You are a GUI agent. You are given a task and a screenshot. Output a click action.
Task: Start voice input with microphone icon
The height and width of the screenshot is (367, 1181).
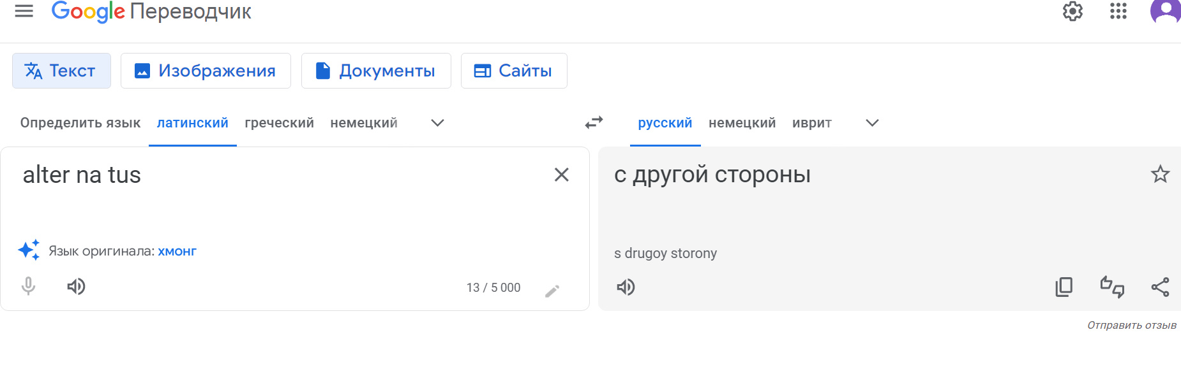coord(28,287)
